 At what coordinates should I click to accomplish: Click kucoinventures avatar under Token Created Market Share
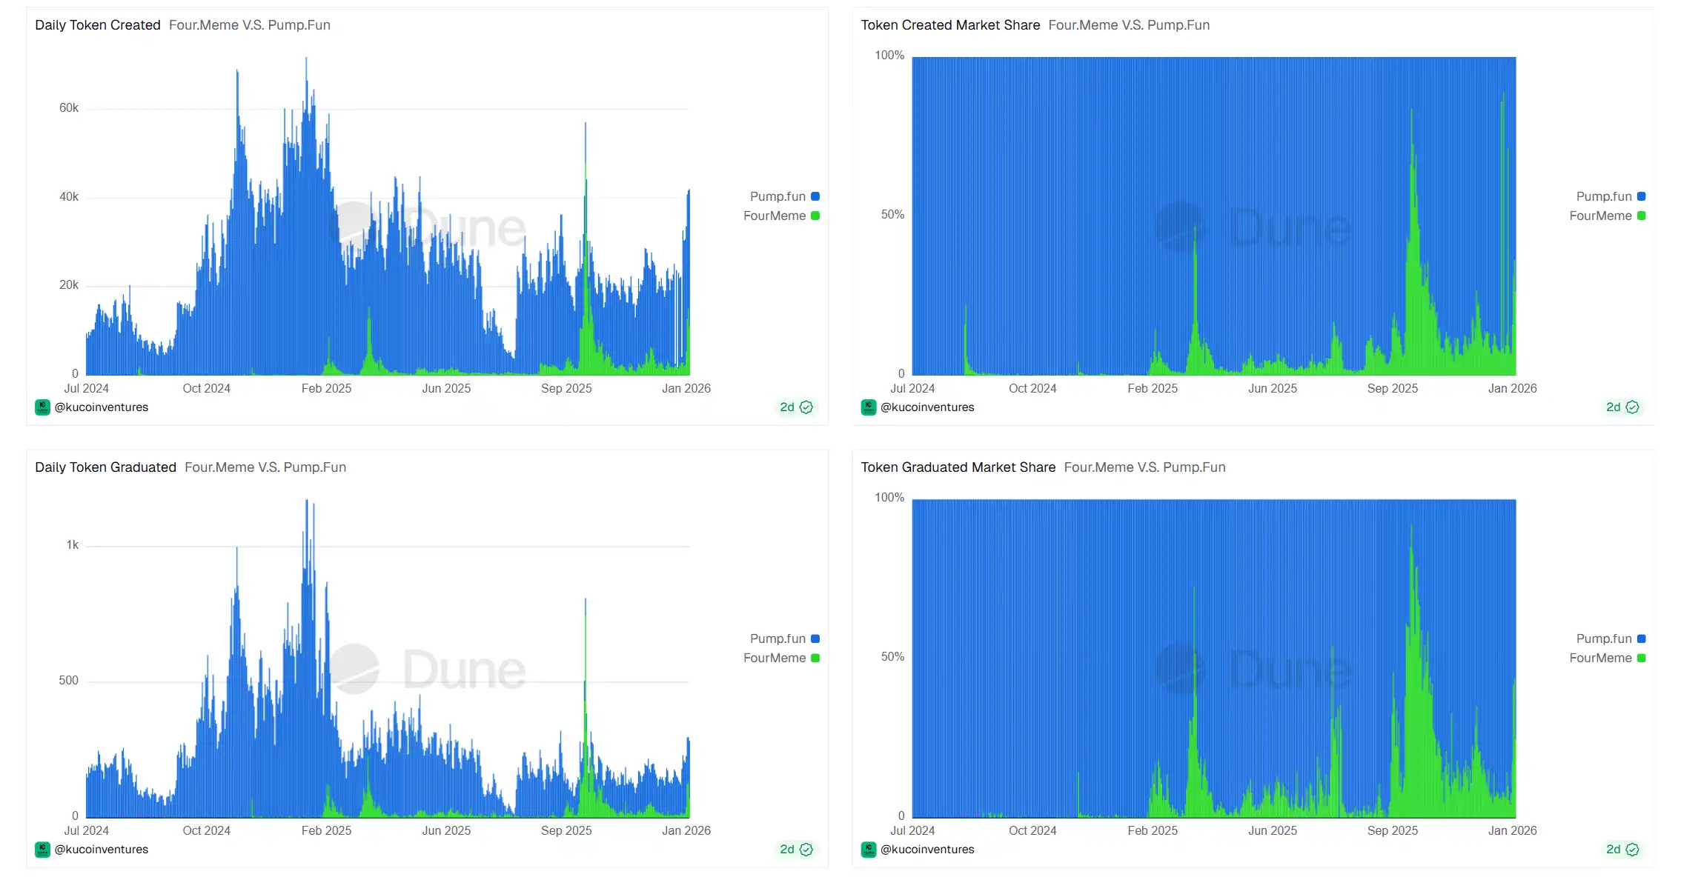[868, 407]
